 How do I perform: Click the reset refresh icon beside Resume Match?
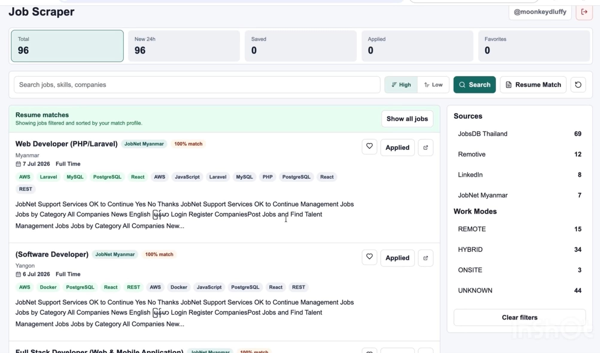578,85
